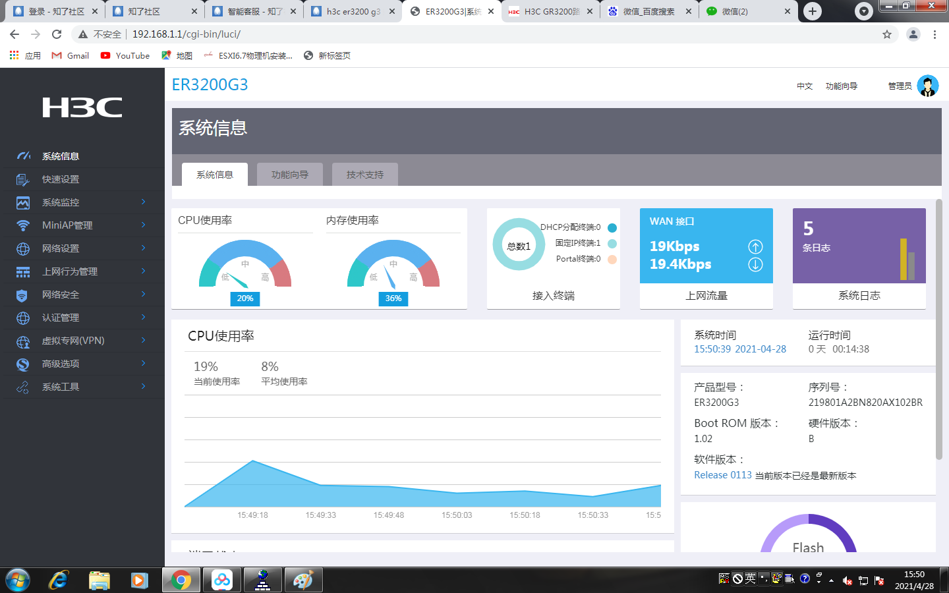This screenshot has width=949, height=593.
Task: Open Quick Setup icon in sidebar
Action: [x=23, y=179]
